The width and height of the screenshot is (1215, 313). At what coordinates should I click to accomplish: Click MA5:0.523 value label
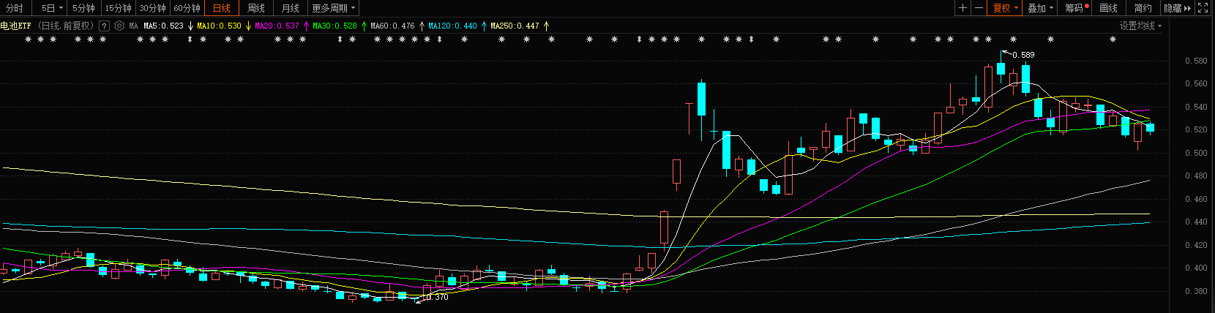tap(163, 26)
